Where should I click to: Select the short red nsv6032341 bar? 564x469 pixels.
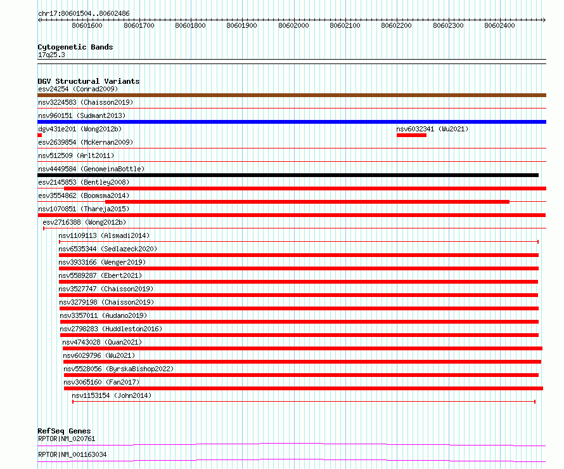(x=411, y=135)
